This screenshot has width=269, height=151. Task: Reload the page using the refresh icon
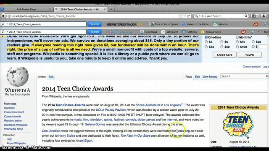[188, 16]
